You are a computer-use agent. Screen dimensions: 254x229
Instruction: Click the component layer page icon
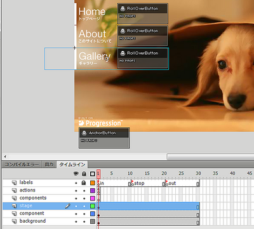(14, 214)
